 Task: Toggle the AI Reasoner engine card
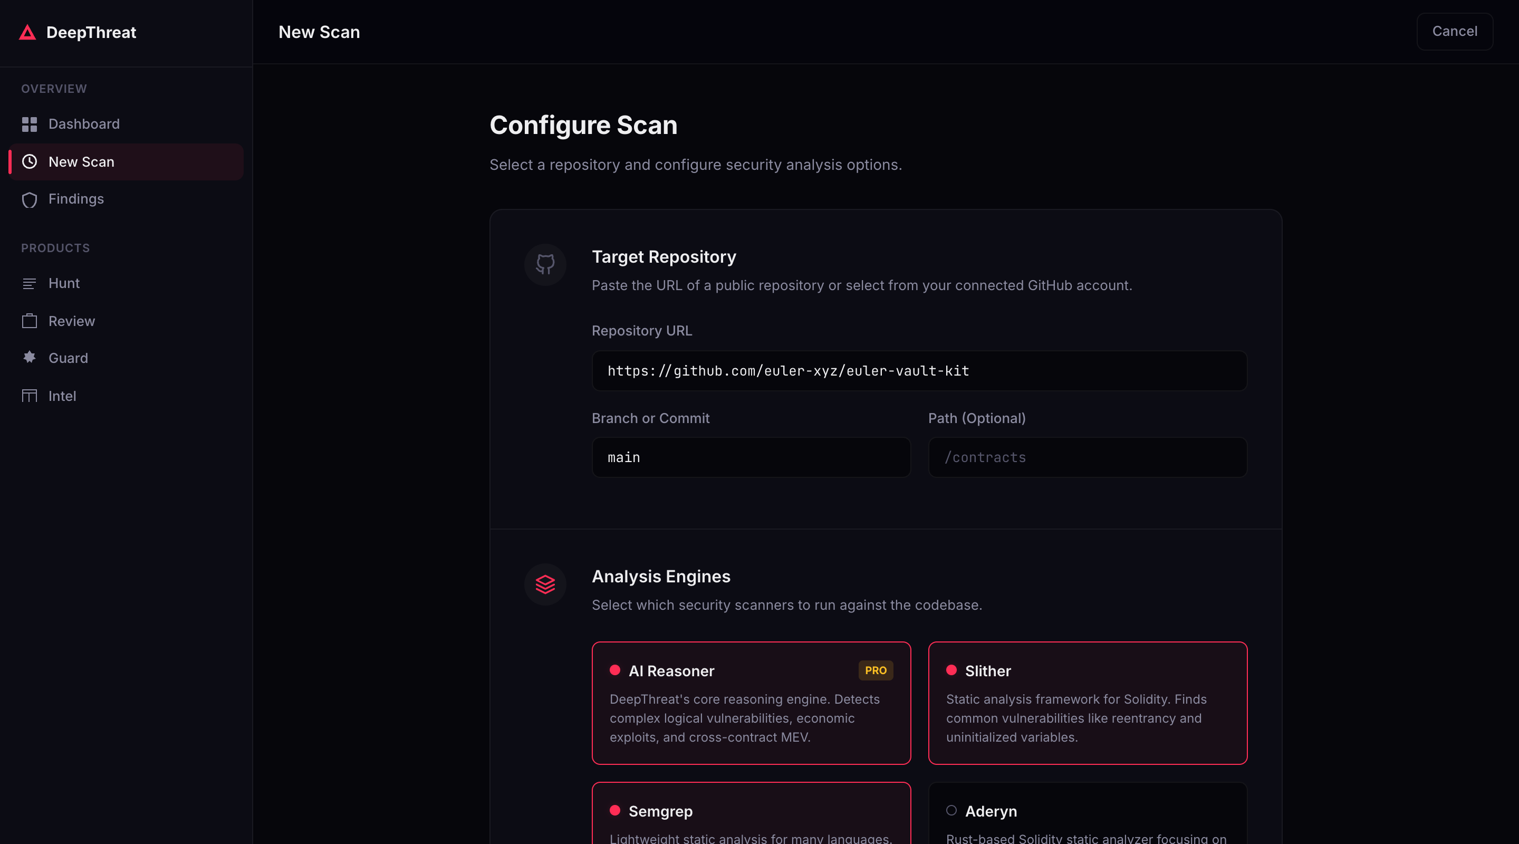click(751, 703)
